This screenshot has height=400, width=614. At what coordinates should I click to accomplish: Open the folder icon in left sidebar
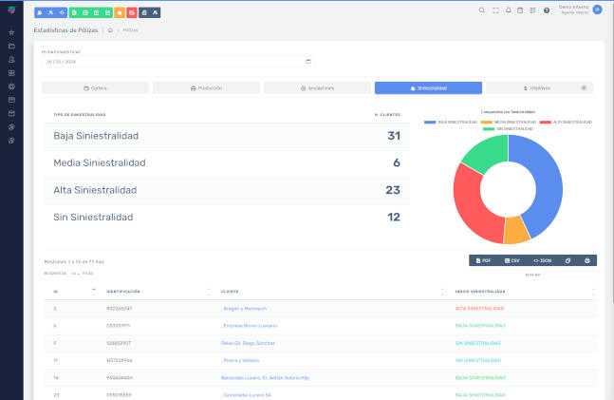11,46
